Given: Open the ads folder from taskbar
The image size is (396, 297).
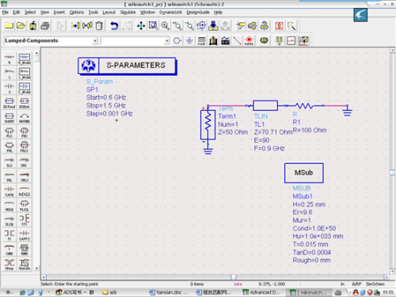Looking at the screenshot, I should click(x=109, y=292).
